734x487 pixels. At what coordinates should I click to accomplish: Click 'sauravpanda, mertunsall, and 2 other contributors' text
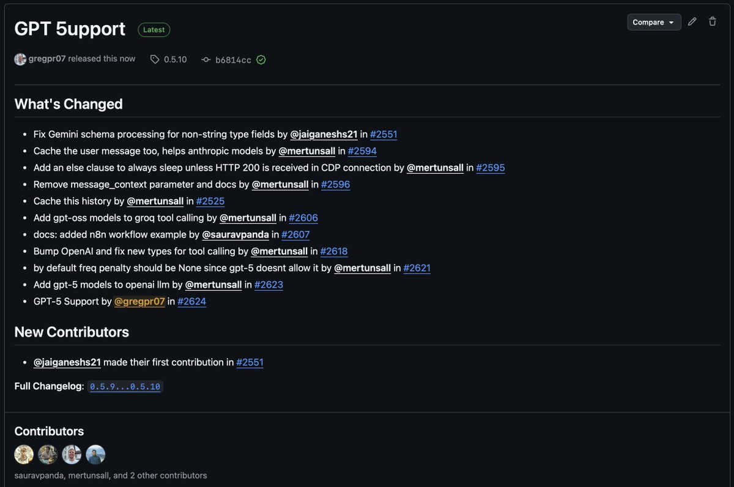pyautogui.click(x=111, y=475)
